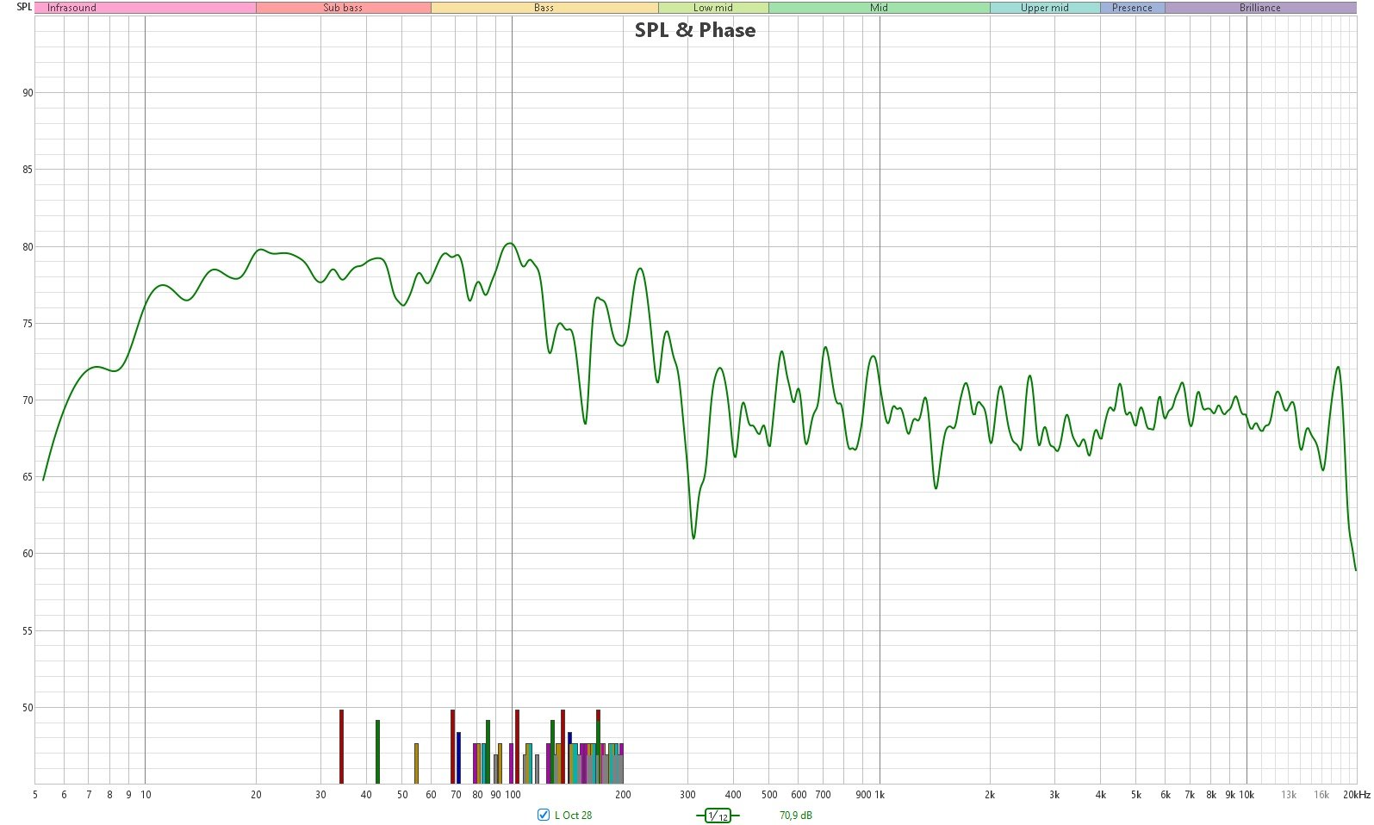Toggle the L Oct 28 trace checkbox

(543, 815)
